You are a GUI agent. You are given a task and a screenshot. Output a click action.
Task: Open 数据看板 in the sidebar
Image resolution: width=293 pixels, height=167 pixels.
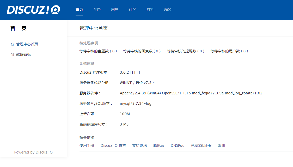(x=23, y=54)
